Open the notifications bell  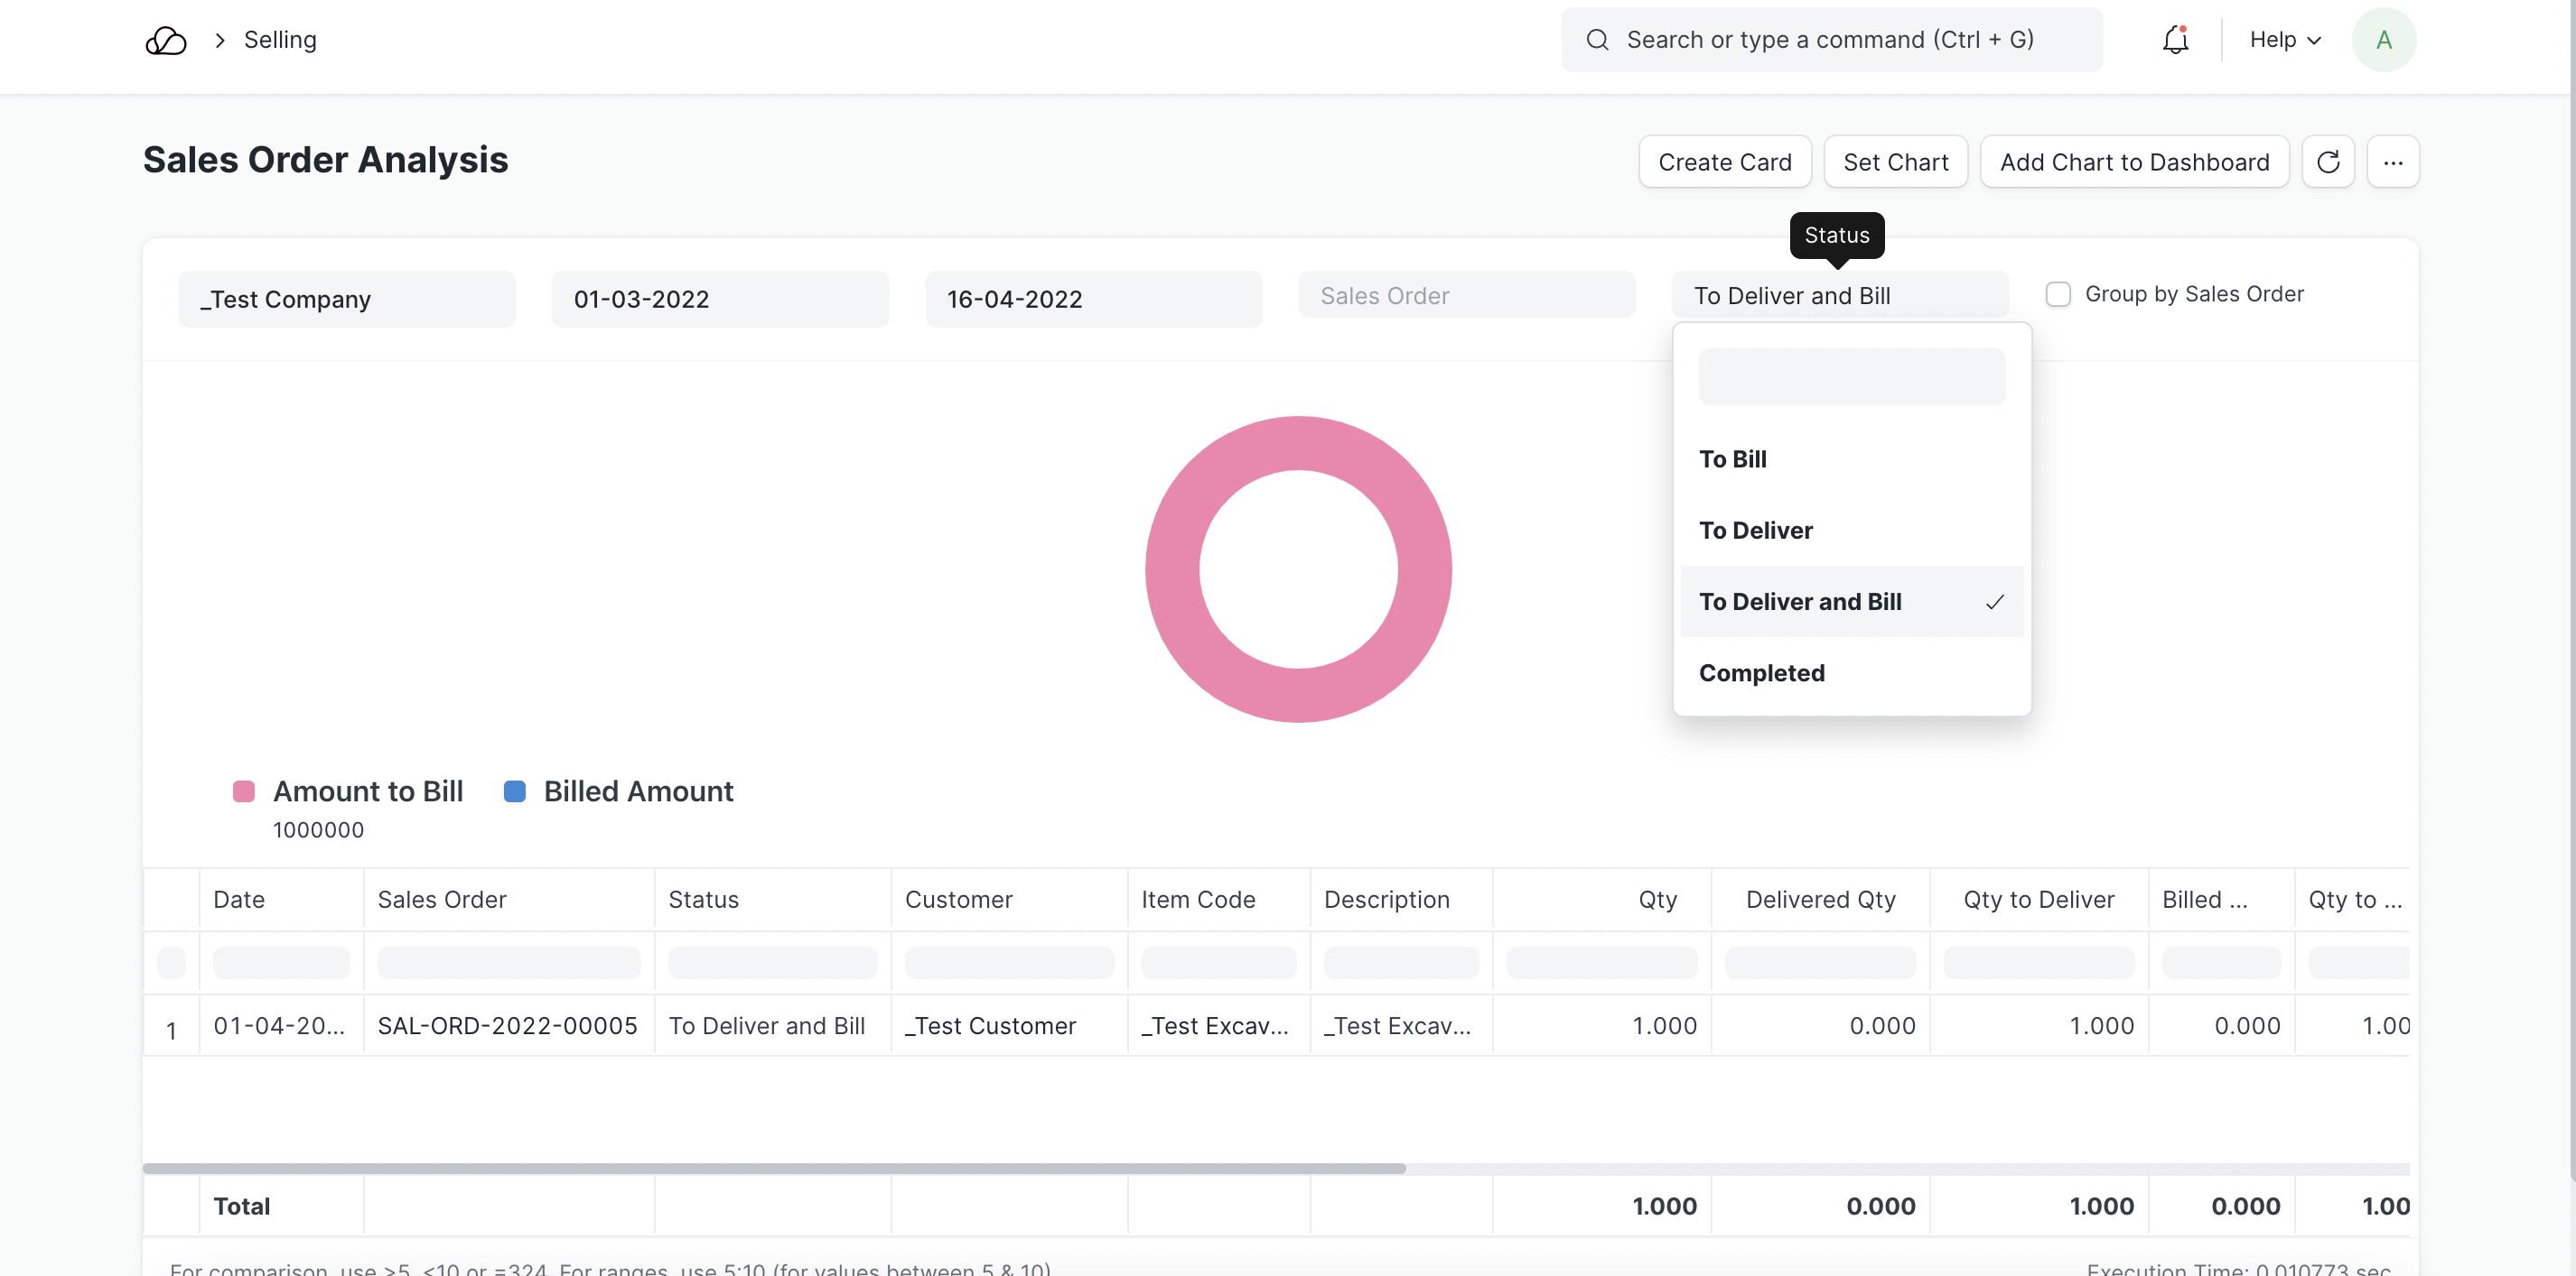coord(2175,40)
